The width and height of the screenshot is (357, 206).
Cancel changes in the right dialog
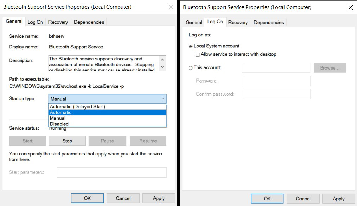(x=303, y=199)
